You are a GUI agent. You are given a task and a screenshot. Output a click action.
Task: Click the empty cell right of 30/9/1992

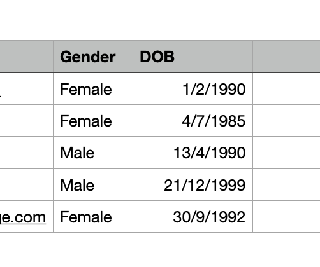pos(286,217)
